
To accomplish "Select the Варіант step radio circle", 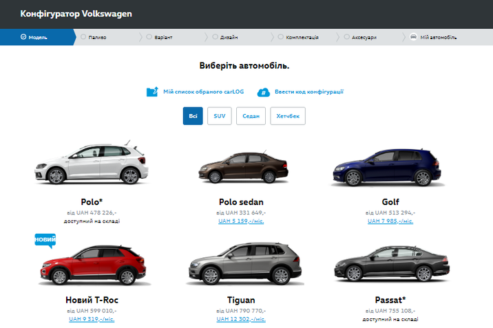I will coord(149,36).
